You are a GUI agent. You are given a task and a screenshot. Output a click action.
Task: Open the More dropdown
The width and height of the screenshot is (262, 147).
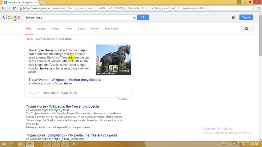[95, 29]
